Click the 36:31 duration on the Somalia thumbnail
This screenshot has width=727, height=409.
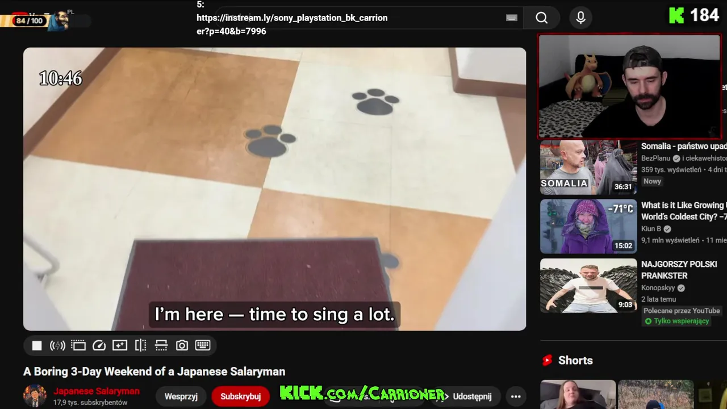pos(622,187)
